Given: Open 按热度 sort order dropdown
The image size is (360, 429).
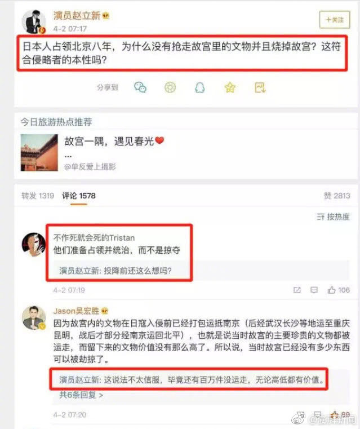Looking at the screenshot, I should tap(333, 216).
